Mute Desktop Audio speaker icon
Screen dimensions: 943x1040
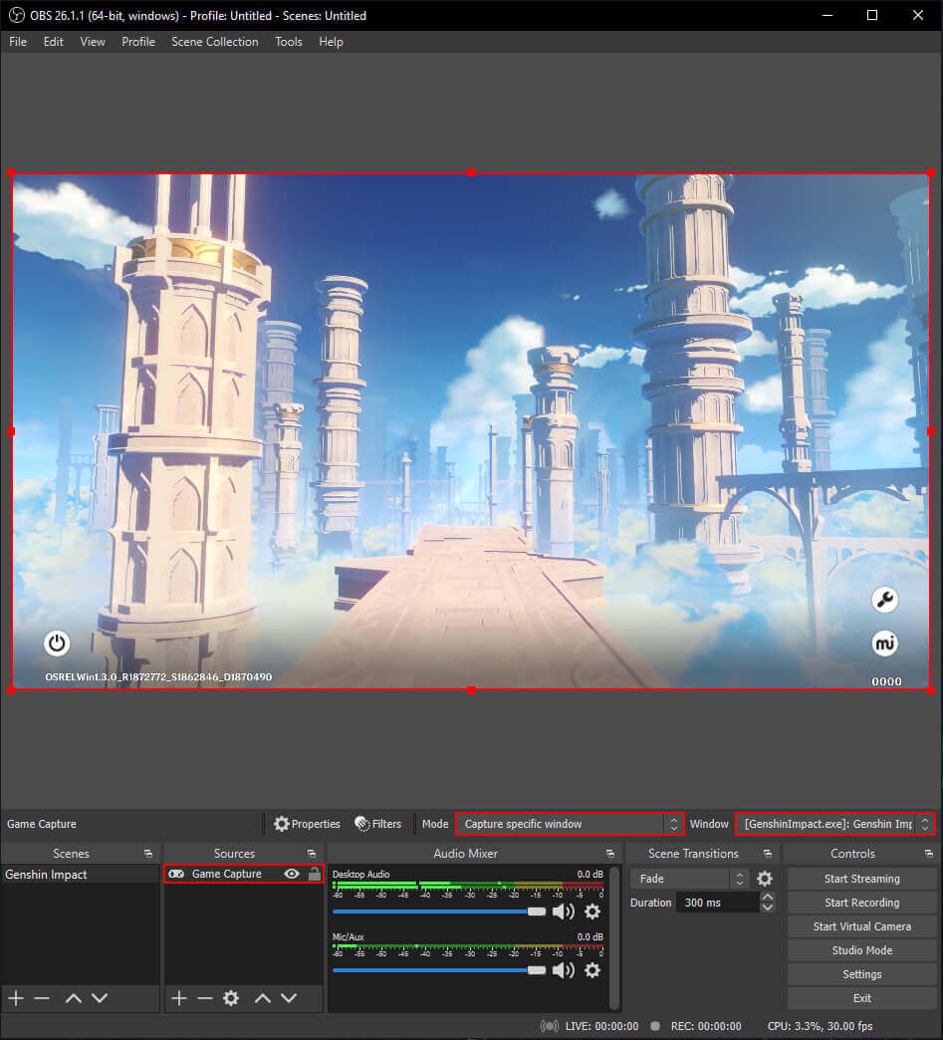(563, 911)
